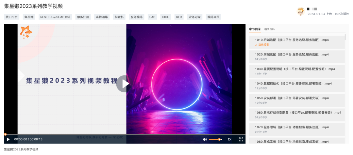Click the large center play button
Screen dimensions: 353x155
click(x=125, y=84)
